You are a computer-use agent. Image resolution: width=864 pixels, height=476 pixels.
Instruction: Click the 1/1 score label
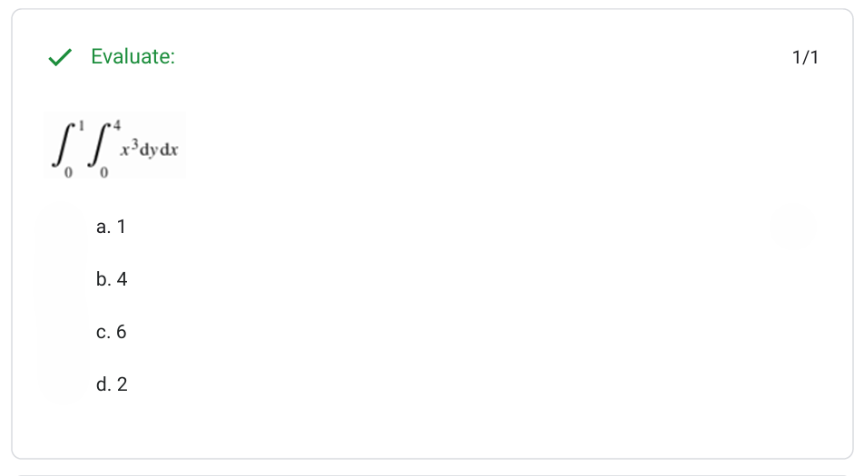point(805,58)
